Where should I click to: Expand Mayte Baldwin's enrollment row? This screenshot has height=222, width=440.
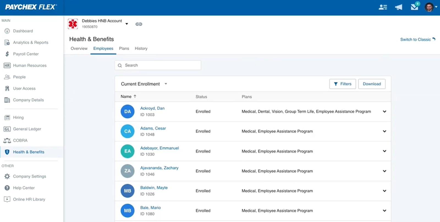point(384,191)
